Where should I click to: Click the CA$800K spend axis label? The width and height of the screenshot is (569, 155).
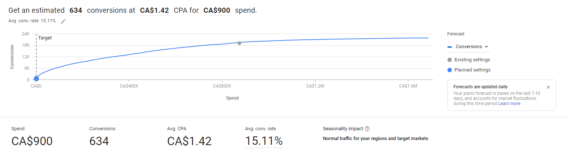point(222,86)
